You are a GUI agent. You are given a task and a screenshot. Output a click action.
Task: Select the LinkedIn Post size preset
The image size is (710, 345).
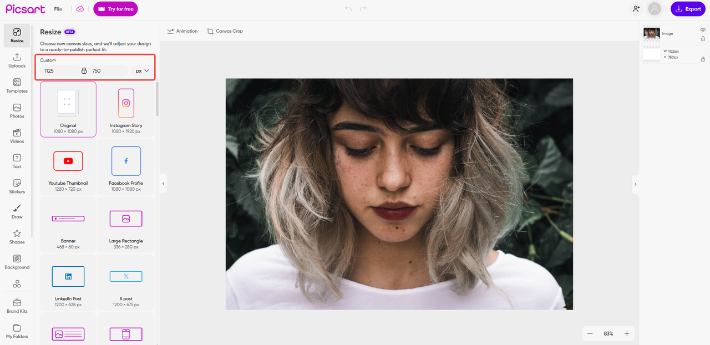[68, 282]
